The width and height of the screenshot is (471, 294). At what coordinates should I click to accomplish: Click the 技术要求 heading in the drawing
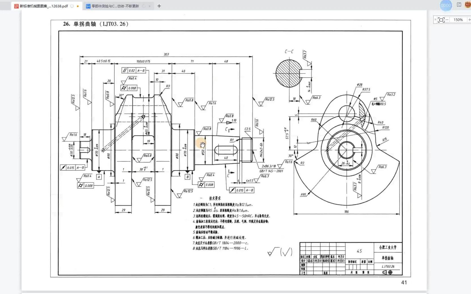pyautogui.click(x=215, y=198)
